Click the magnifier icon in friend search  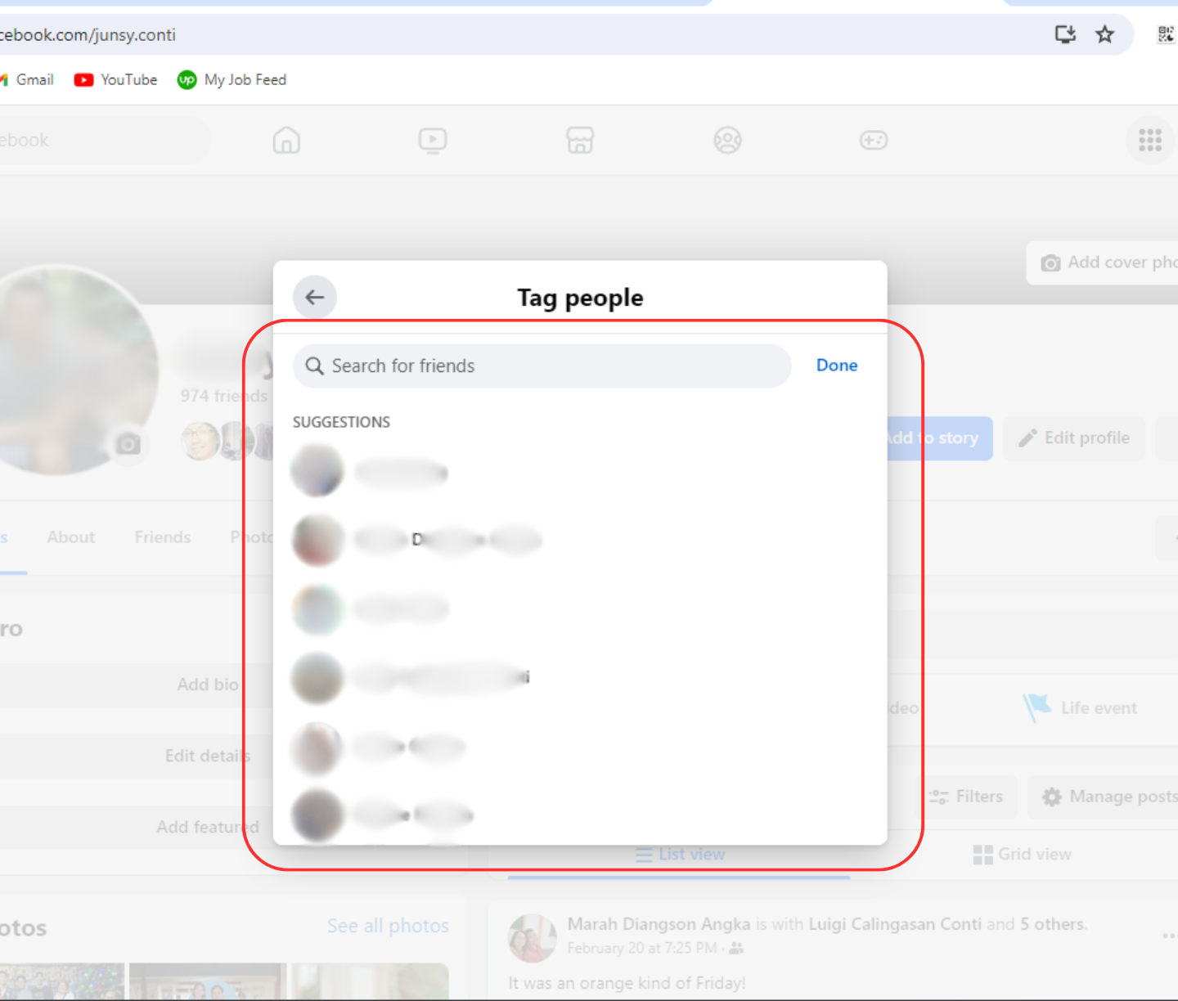pyautogui.click(x=315, y=366)
